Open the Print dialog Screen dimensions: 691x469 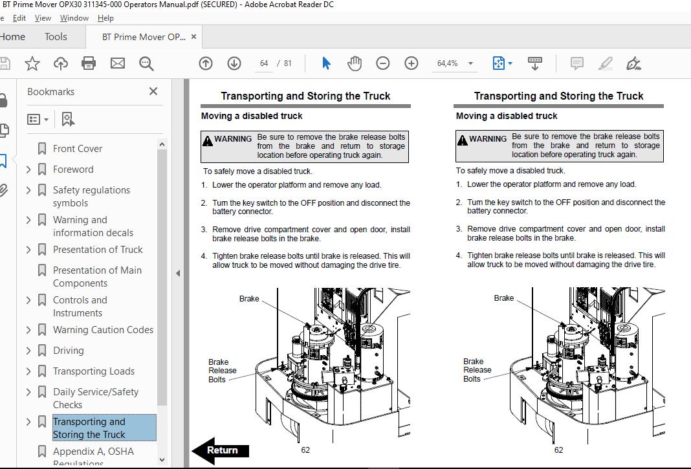(x=89, y=63)
